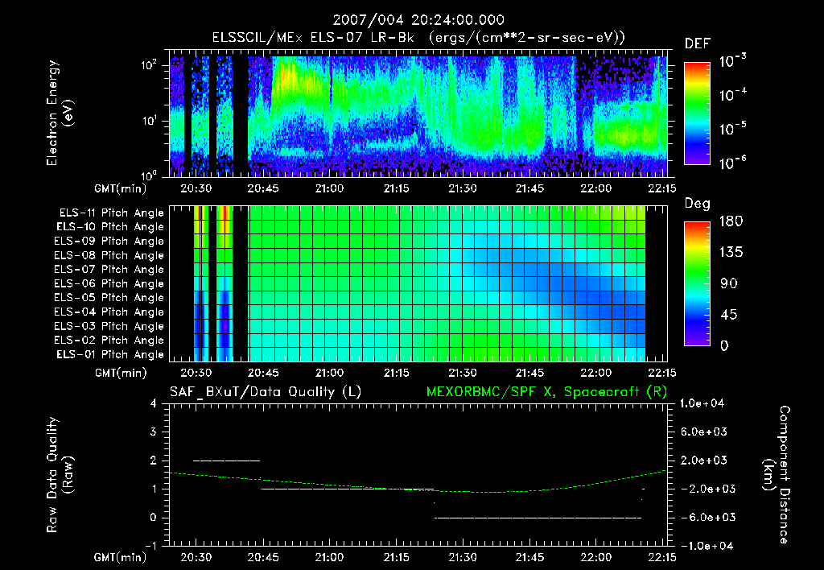824x570 pixels.
Task: Click the 10² energy axis tick label
Action: tap(149, 65)
